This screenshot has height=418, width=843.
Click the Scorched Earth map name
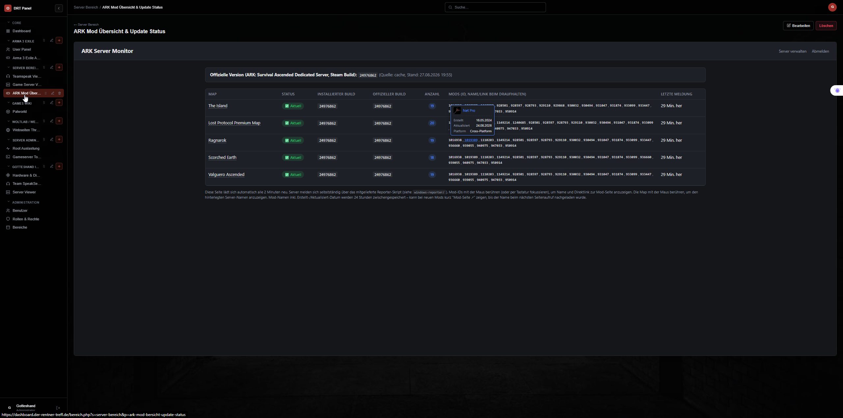click(x=222, y=158)
